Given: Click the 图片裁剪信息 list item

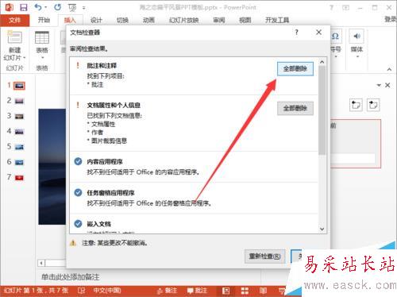Looking at the screenshot, I should 109,141.
